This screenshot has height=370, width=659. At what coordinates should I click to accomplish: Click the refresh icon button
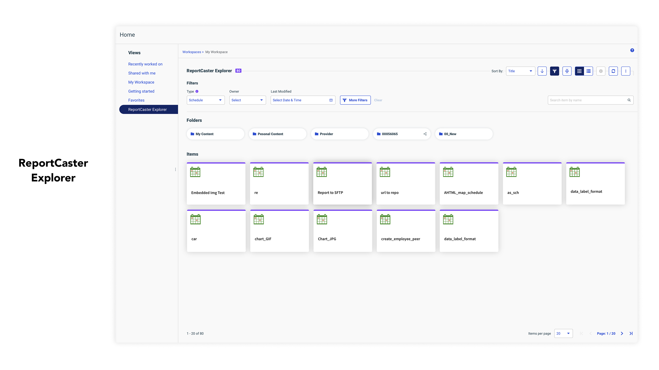[x=613, y=71]
